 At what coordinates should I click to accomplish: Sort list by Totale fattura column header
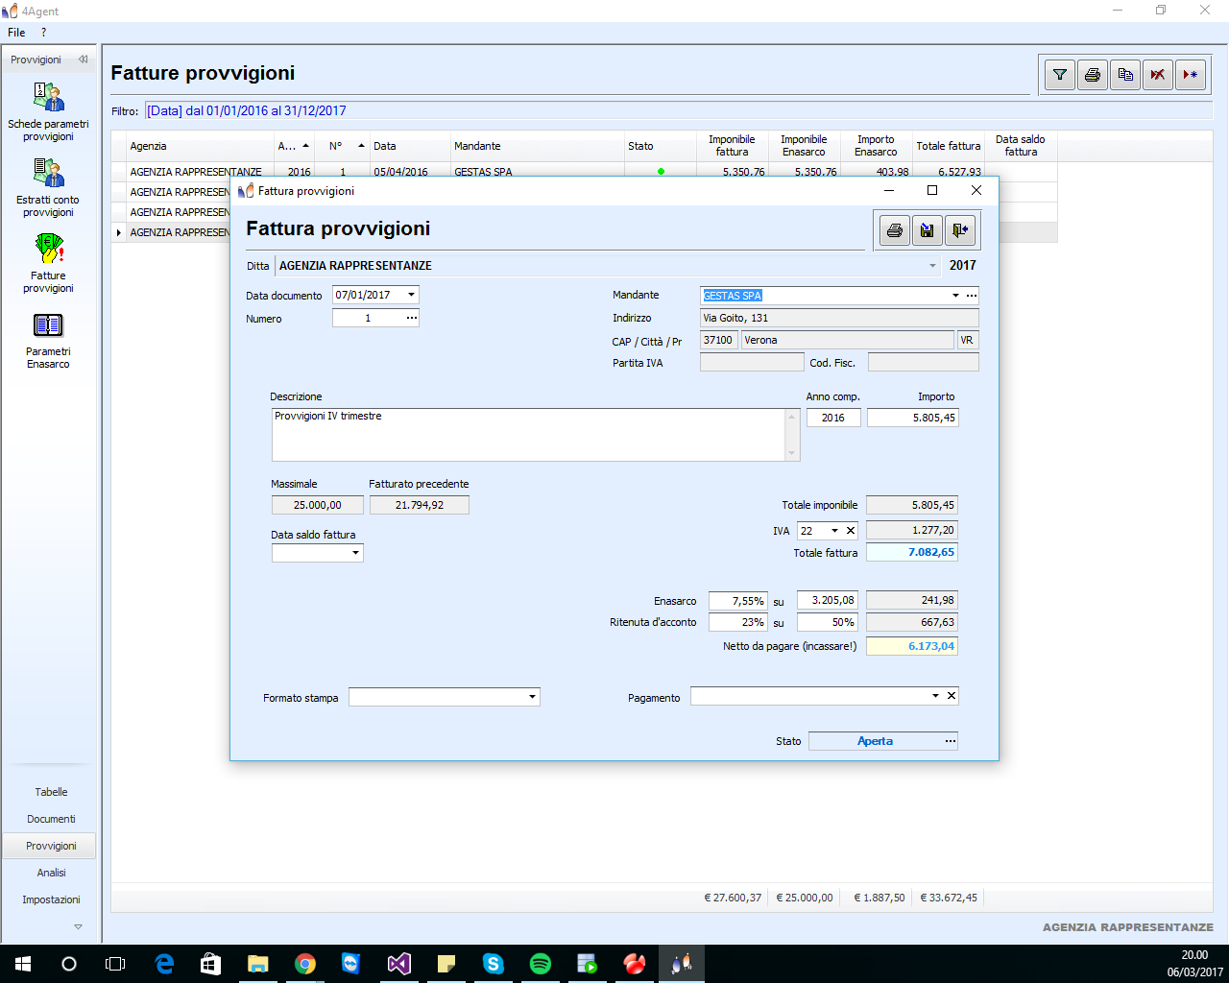coord(949,146)
